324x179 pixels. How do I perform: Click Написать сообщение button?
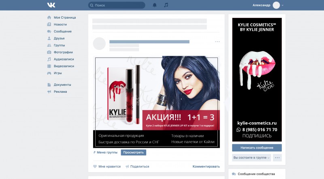257,147
